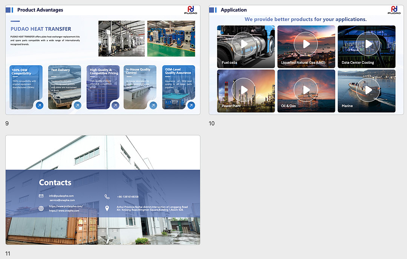The image size is (407, 259).
Task: Click the PUDAO logo on slide 10
Action: [394, 10]
